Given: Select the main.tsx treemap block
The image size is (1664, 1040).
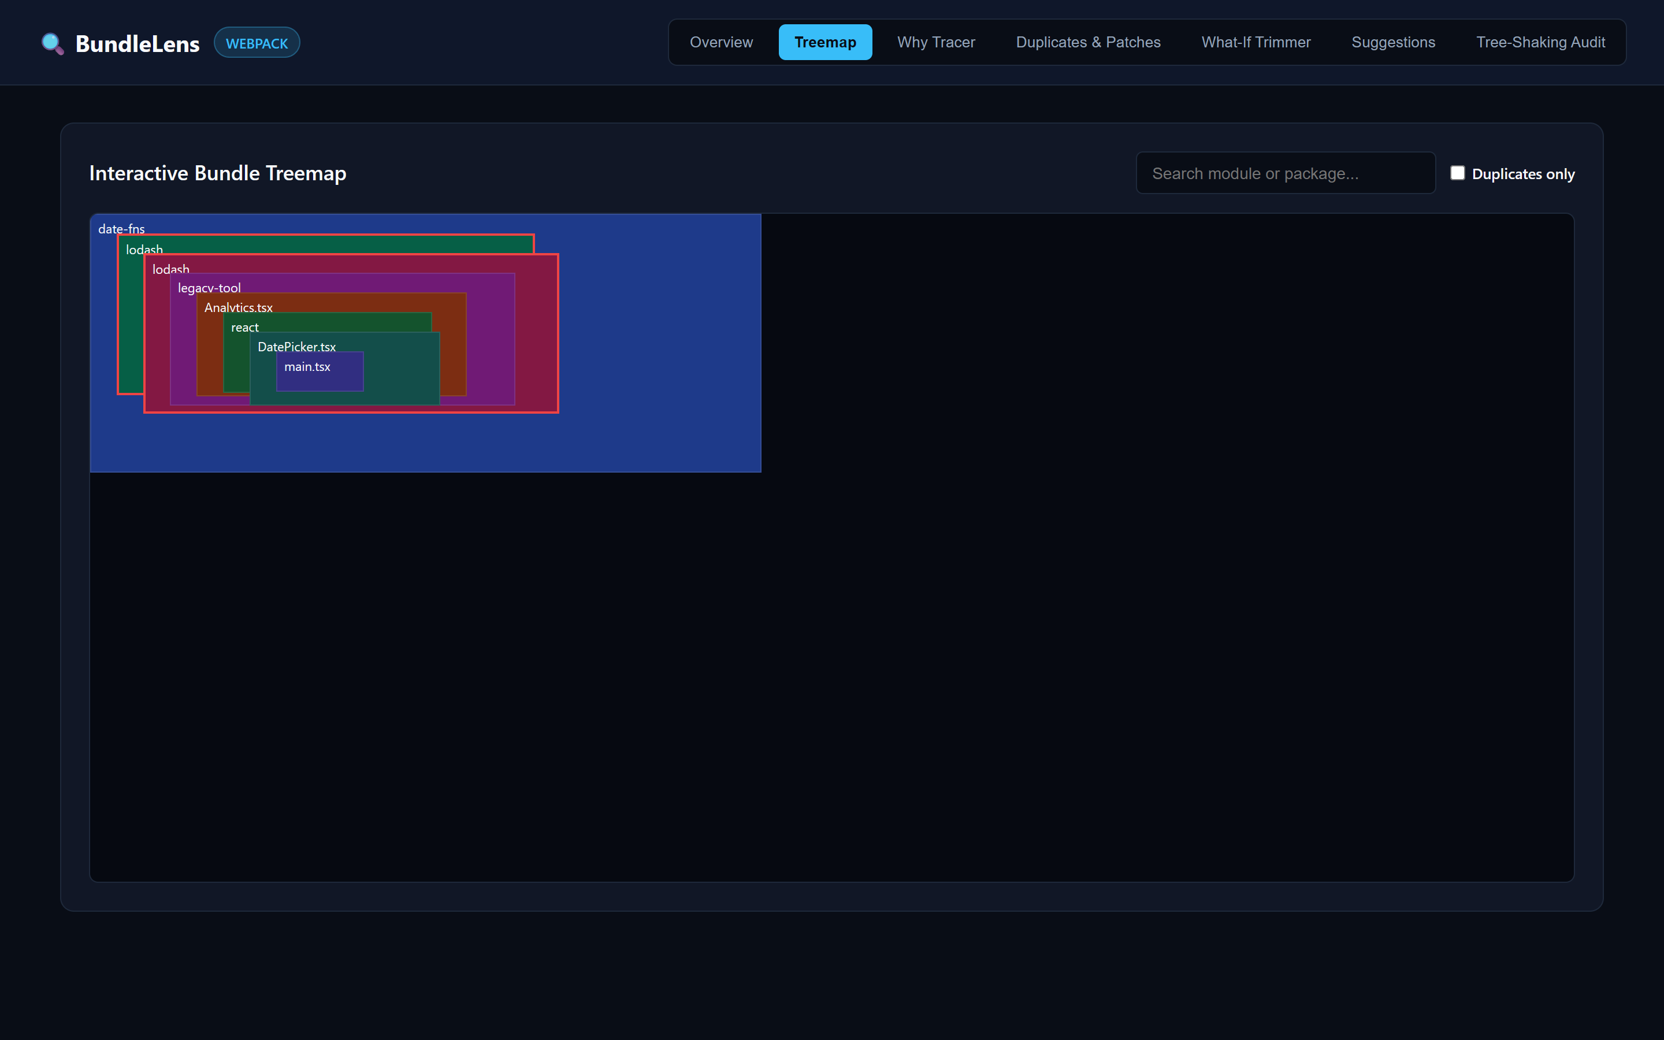Looking at the screenshot, I should click(x=320, y=372).
